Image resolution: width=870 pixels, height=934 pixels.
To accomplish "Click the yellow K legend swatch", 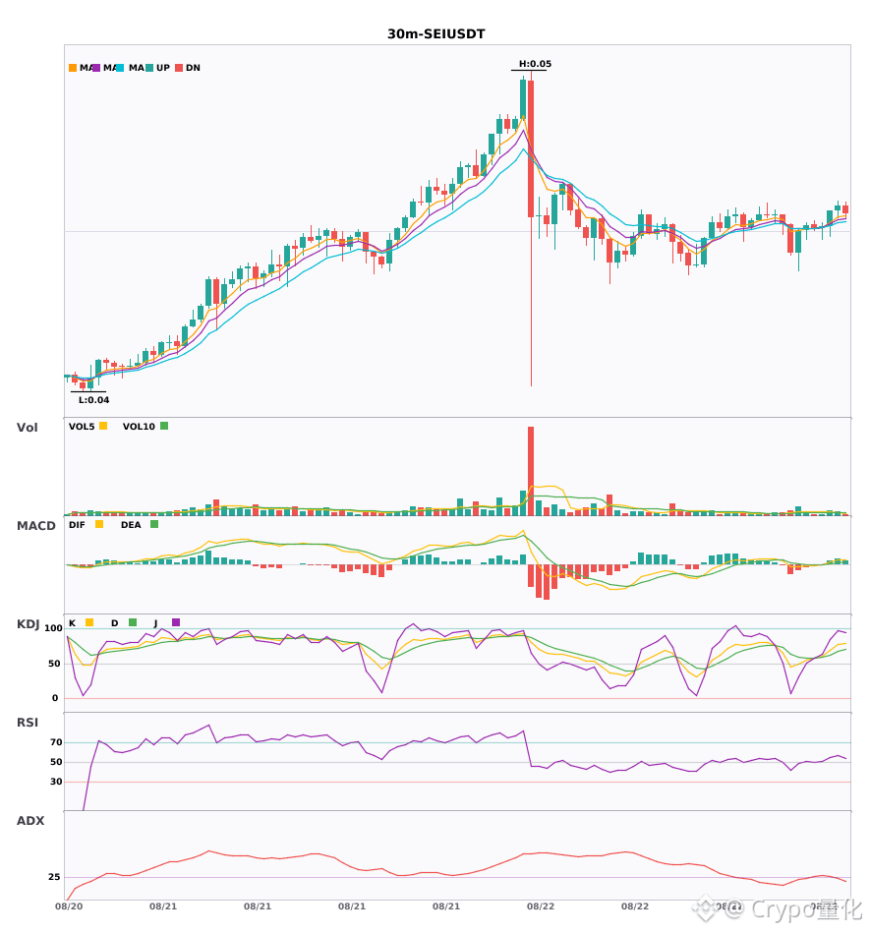I will pyautogui.click(x=89, y=622).
